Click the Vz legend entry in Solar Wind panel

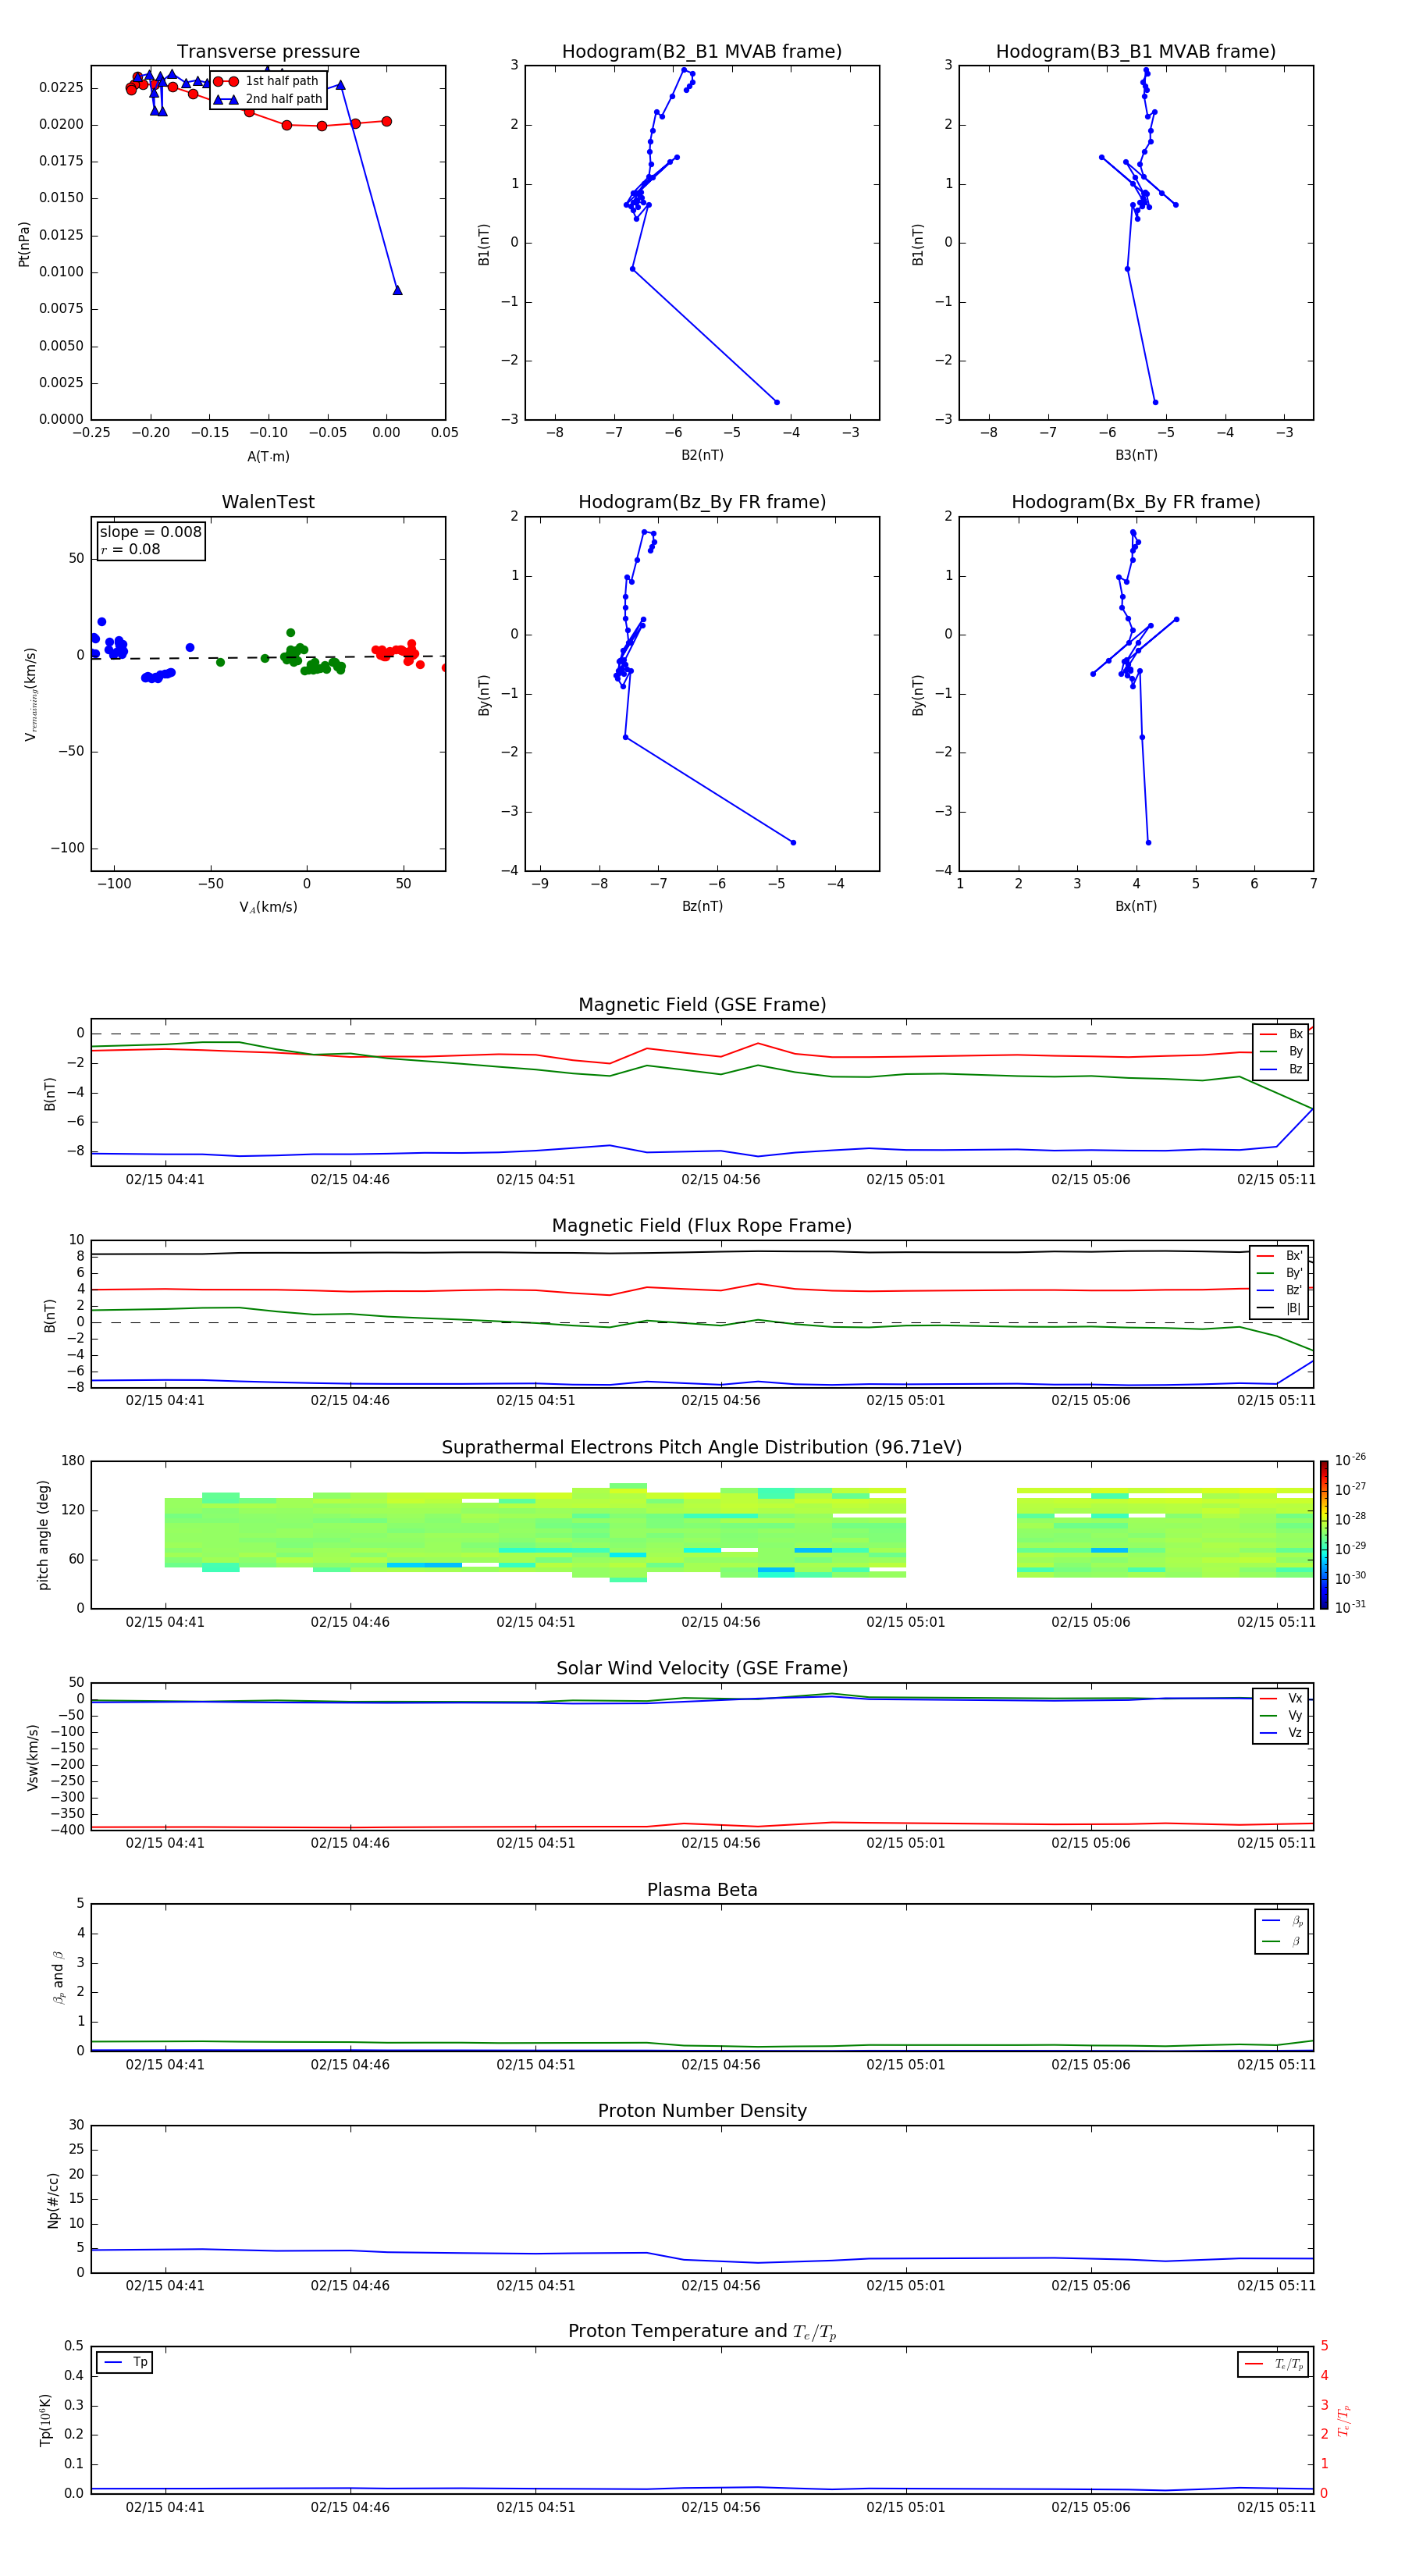coord(1281,1733)
